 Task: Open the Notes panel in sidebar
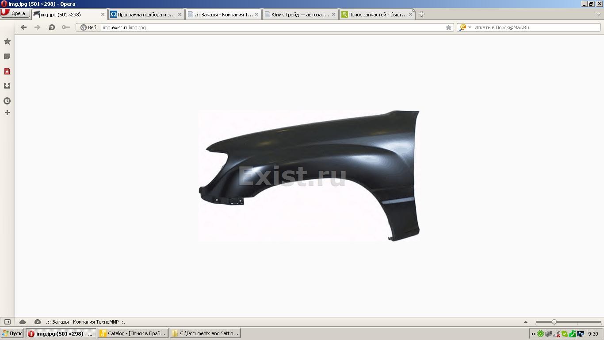[x=7, y=57]
